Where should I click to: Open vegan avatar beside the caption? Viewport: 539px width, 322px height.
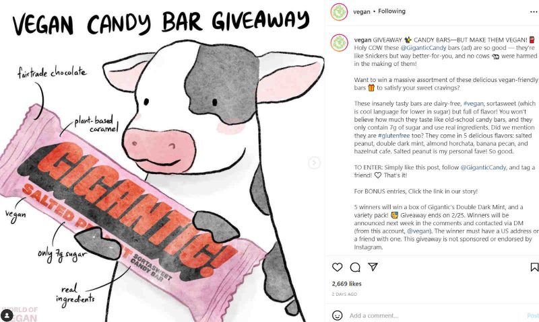339,43
